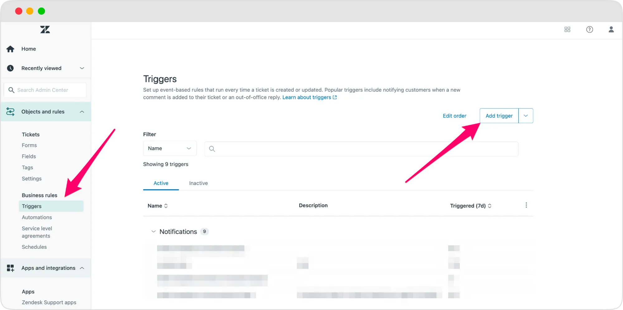Click the search magnifier in Admin Center search
The image size is (623, 310).
point(12,90)
